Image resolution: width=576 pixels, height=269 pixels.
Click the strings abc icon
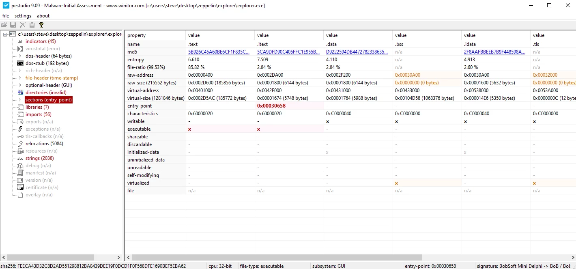[20, 158]
